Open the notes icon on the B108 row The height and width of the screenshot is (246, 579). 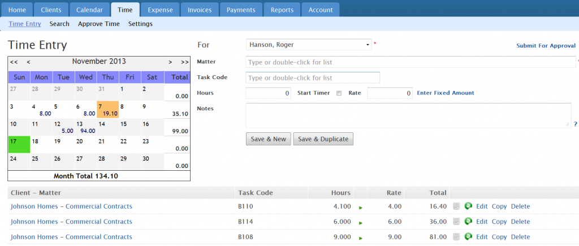pos(457,237)
